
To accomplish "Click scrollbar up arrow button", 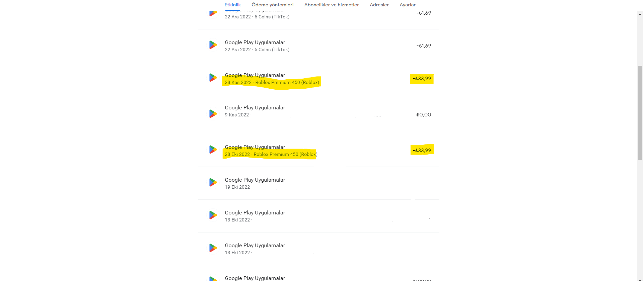I will tap(640, 14).
